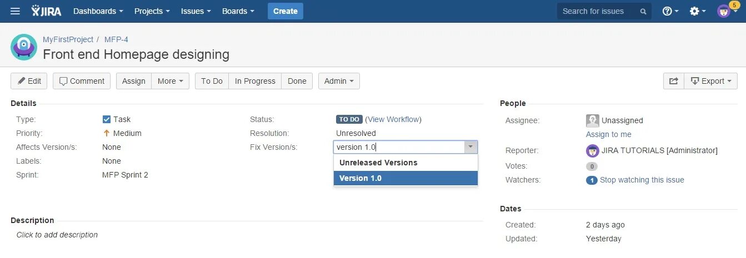This screenshot has height=258, width=746.
Task: Open the Projects menu
Action: (x=152, y=11)
